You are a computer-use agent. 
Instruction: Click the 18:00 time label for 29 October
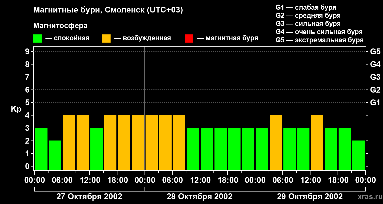[x=338, y=180]
